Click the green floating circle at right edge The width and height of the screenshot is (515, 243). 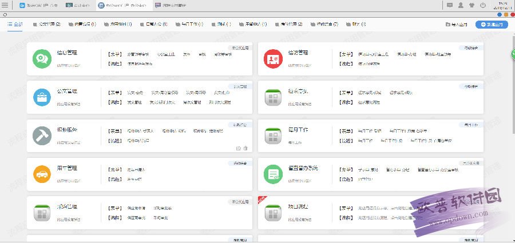point(513,54)
